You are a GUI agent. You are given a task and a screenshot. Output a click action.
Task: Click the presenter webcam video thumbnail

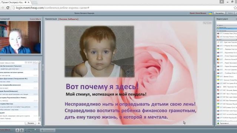click(x=20, y=37)
